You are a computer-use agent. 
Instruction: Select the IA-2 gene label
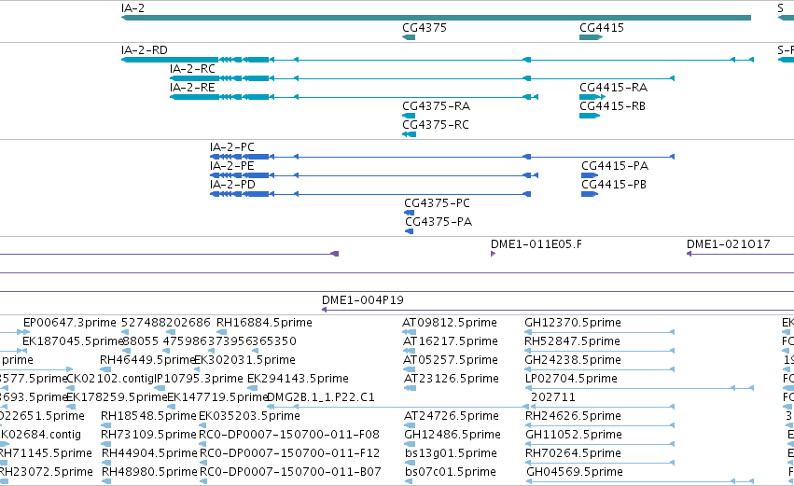tap(132, 8)
